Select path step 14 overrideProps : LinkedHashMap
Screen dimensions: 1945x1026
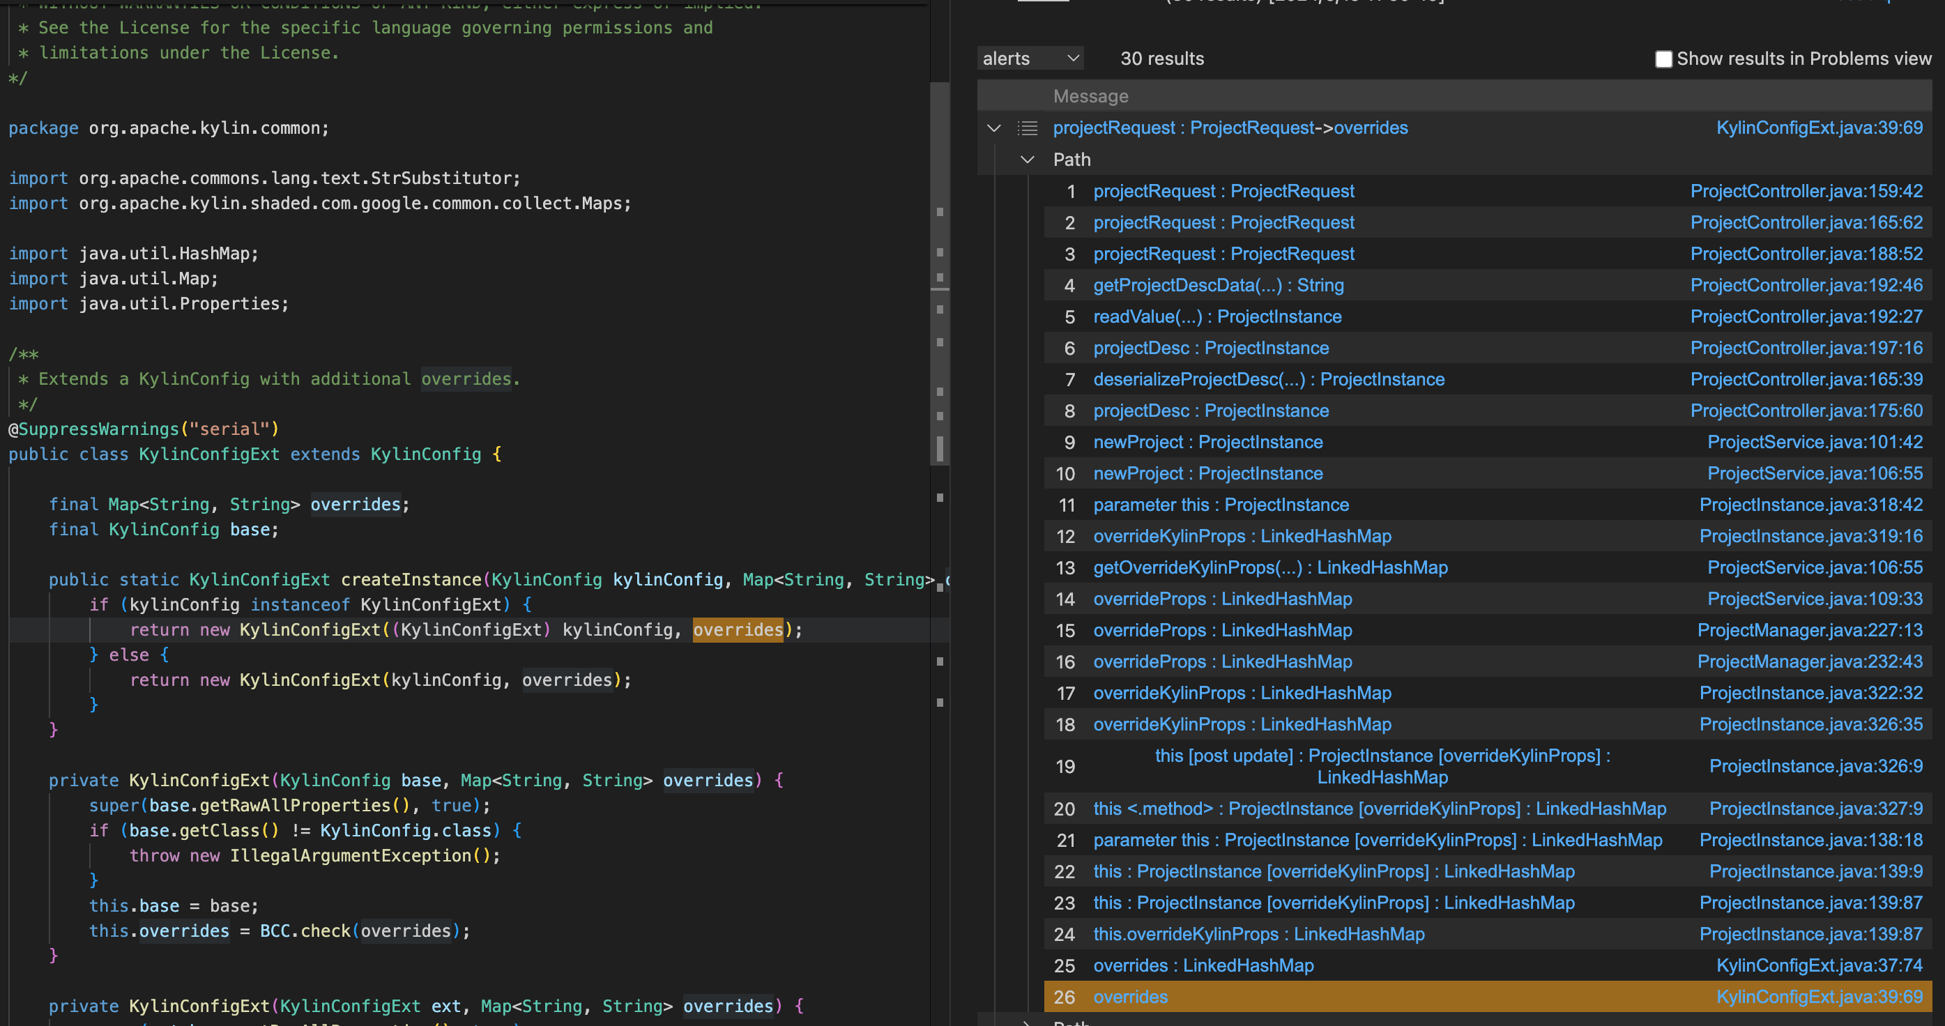pos(1222,599)
